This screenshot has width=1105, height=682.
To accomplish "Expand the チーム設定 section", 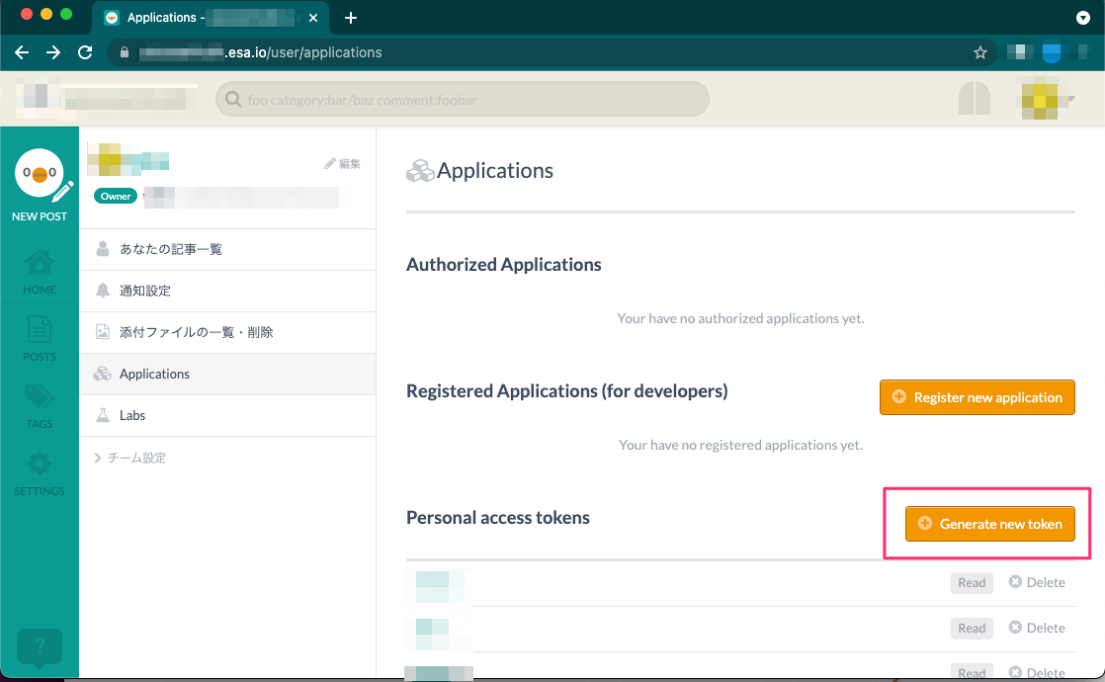I will [x=130, y=458].
